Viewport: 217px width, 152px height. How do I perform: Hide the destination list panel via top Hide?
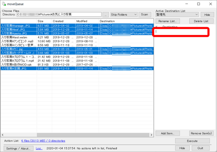tap(207, 15)
